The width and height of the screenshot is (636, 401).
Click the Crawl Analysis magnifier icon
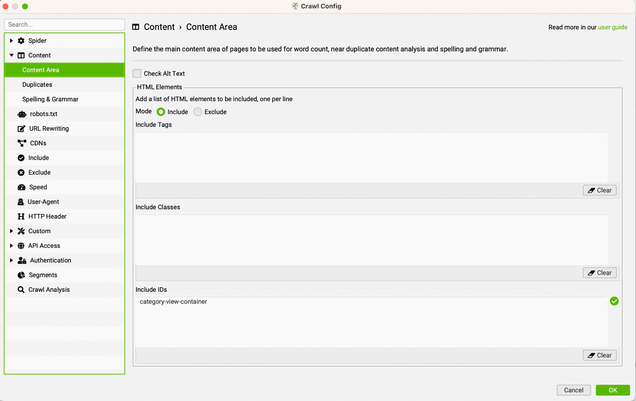click(21, 289)
